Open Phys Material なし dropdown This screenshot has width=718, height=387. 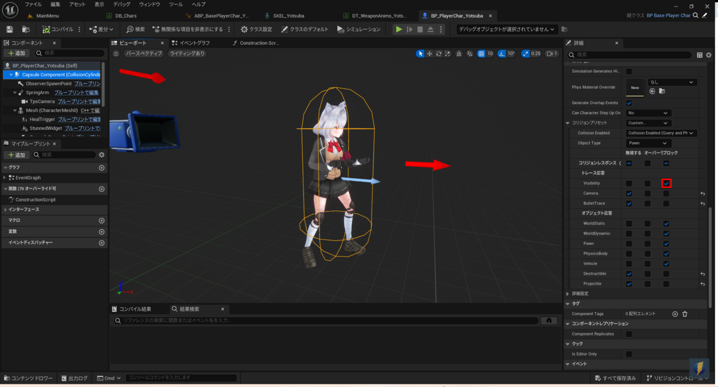coord(673,82)
